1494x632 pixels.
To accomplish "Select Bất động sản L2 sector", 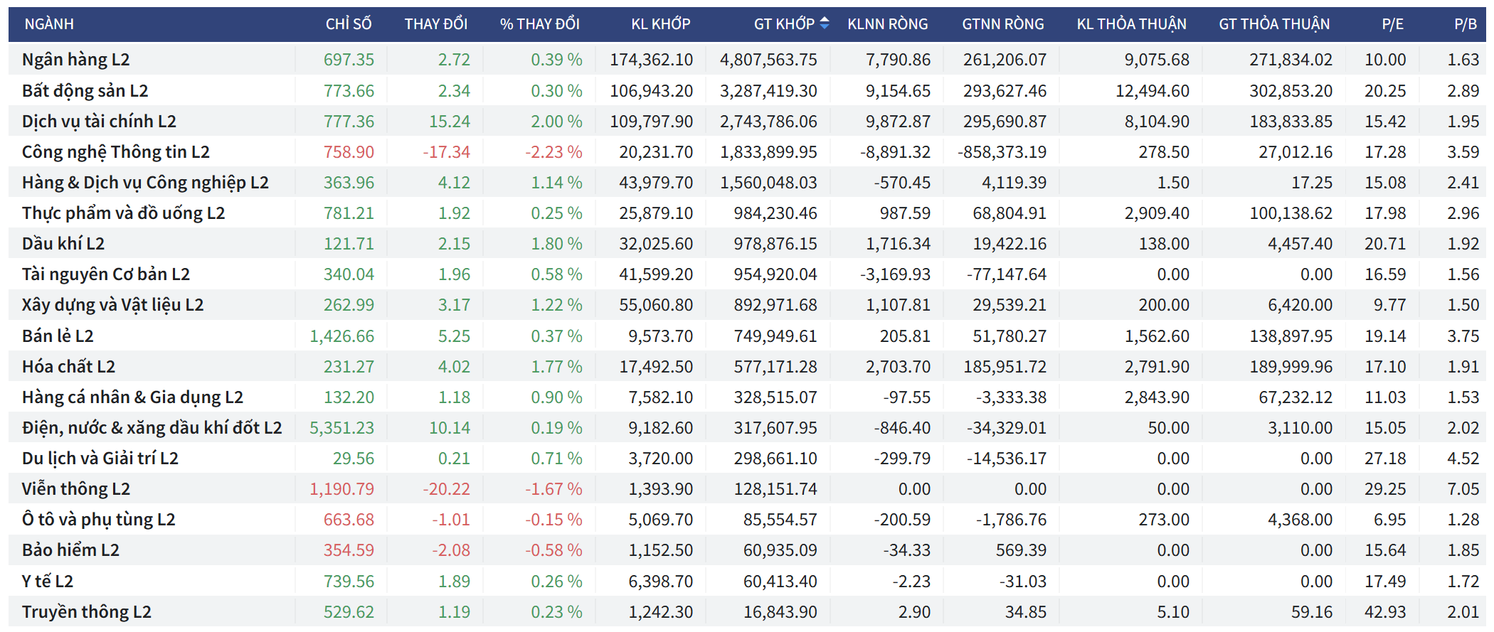I will (x=85, y=91).
